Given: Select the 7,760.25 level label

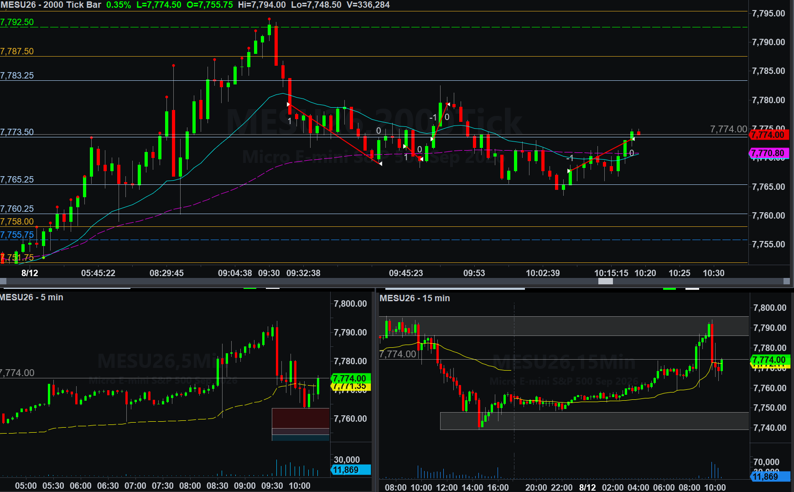Looking at the screenshot, I should pyautogui.click(x=17, y=209).
